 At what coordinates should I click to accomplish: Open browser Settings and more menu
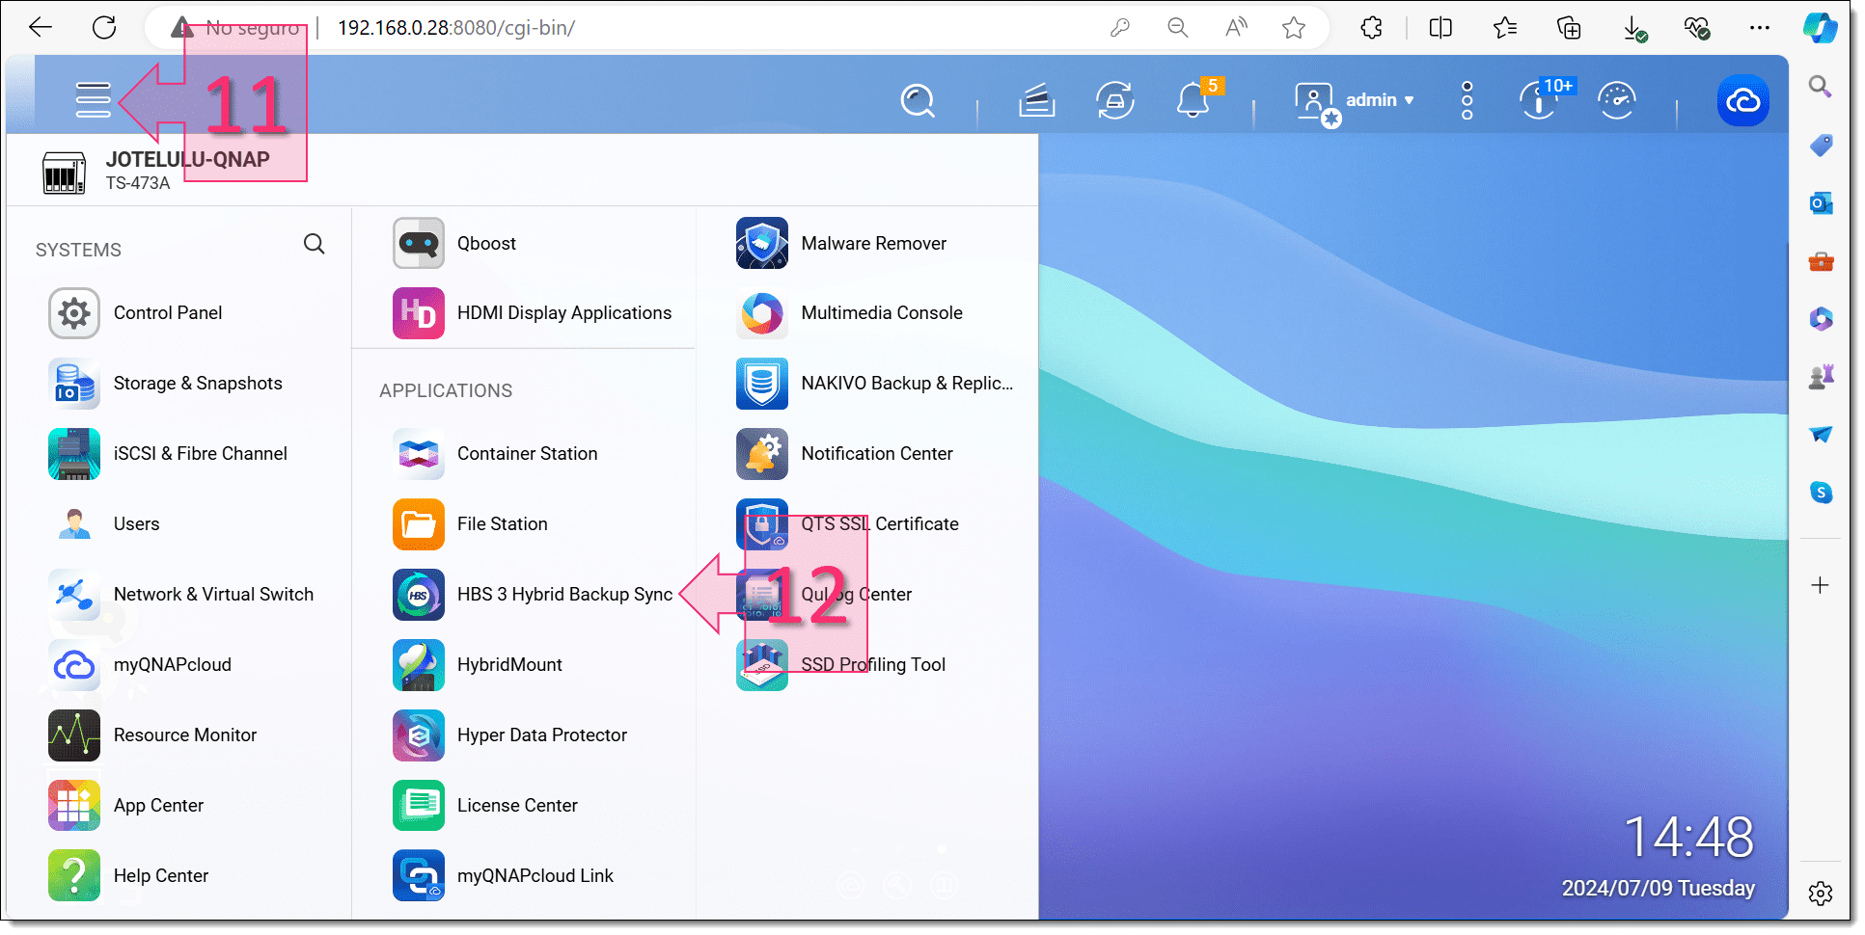(x=1760, y=28)
